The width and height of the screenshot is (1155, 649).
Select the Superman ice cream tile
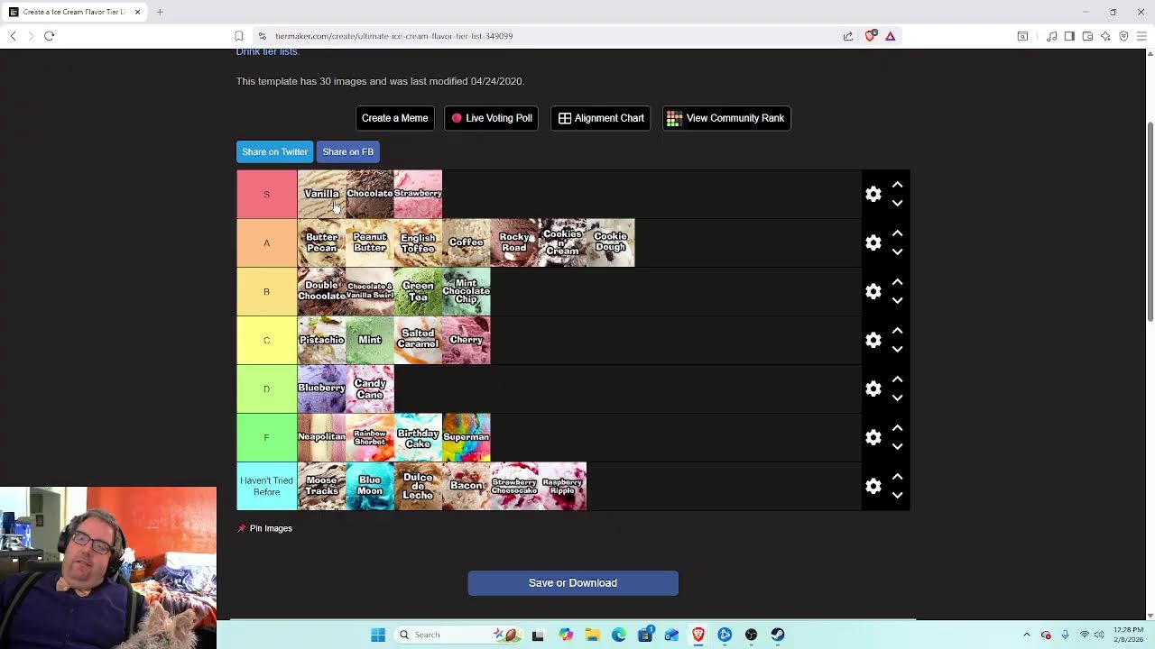467,437
